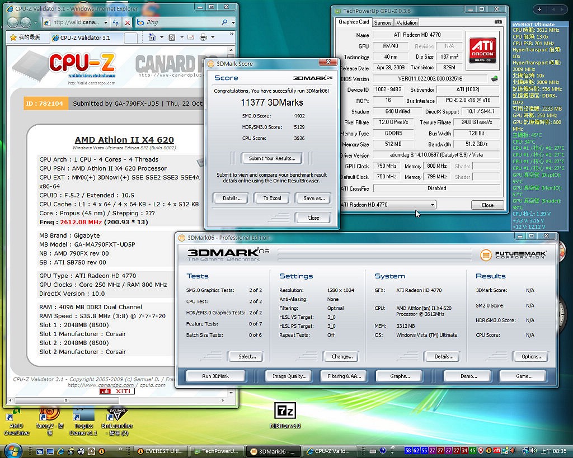Go back in Internet Explorer
The image size is (573, 458).
click(13, 22)
